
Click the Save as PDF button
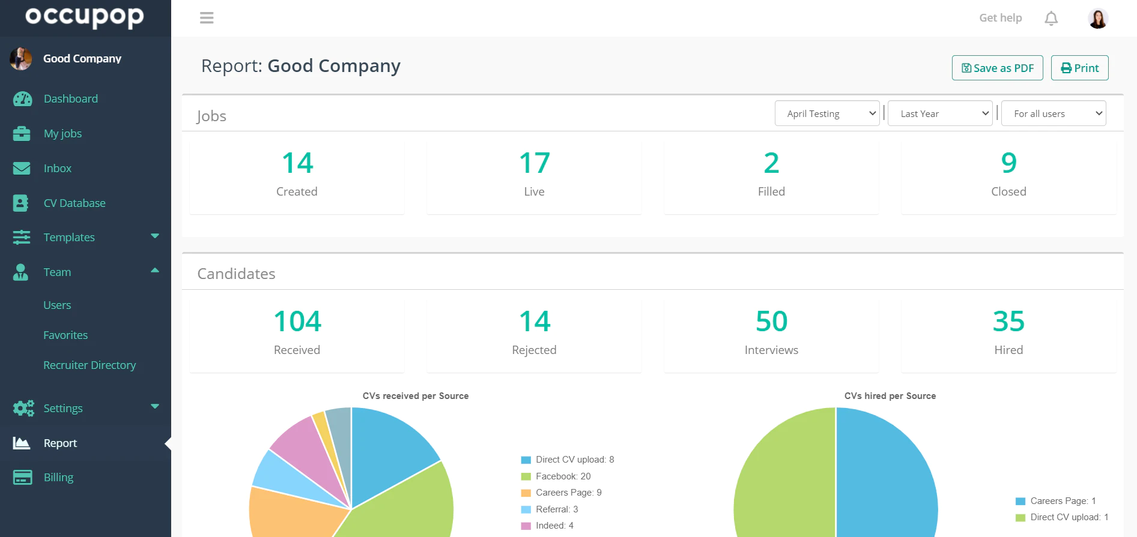998,68
